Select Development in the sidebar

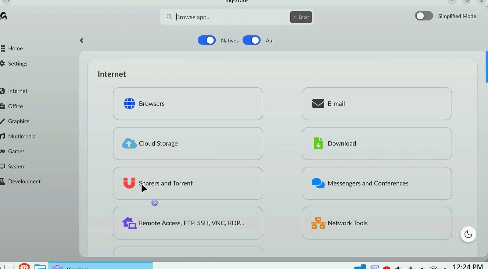tap(24, 181)
